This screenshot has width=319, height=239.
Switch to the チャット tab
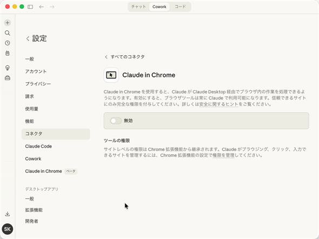click(138, 6)
